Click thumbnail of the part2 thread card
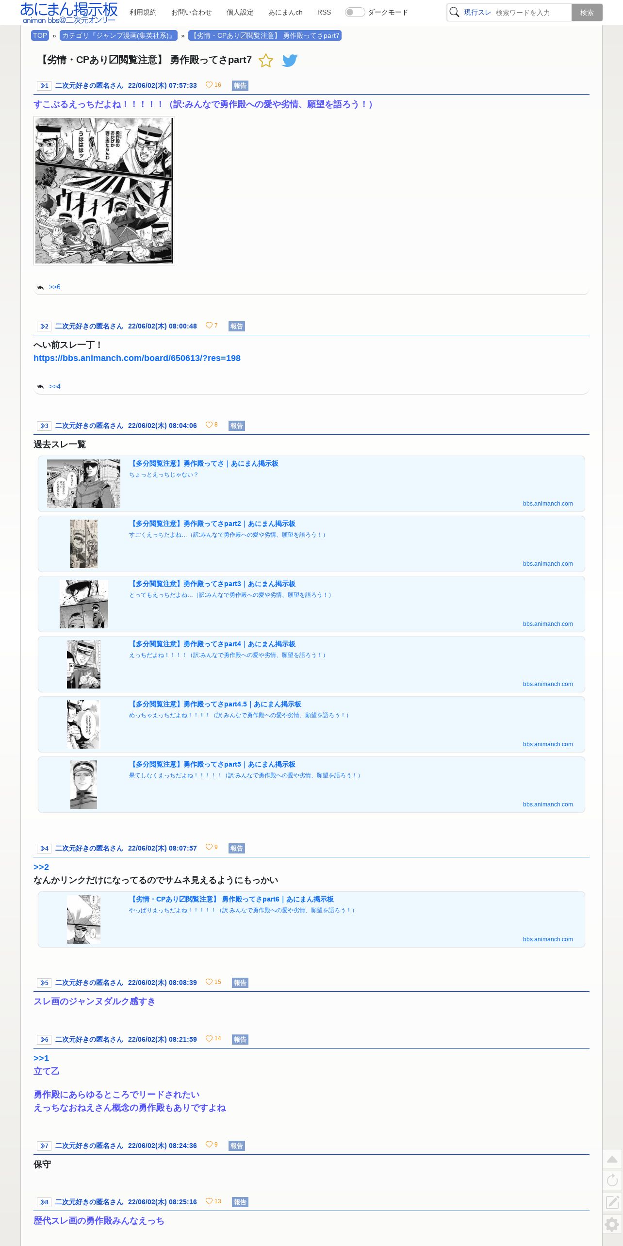 click(84, 544)
